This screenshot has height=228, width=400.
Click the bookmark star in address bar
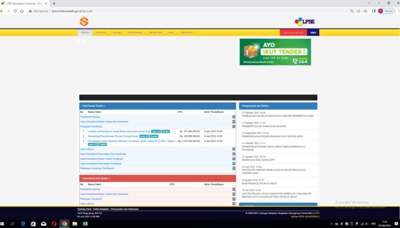(367, 11)
